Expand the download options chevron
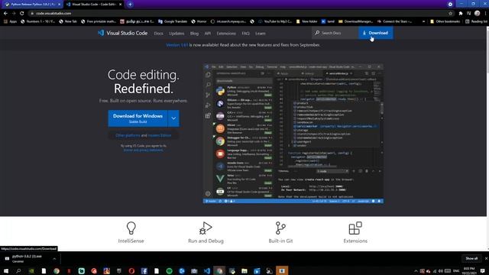The height and width of the screenshot is (275, 489). [173, 118]
